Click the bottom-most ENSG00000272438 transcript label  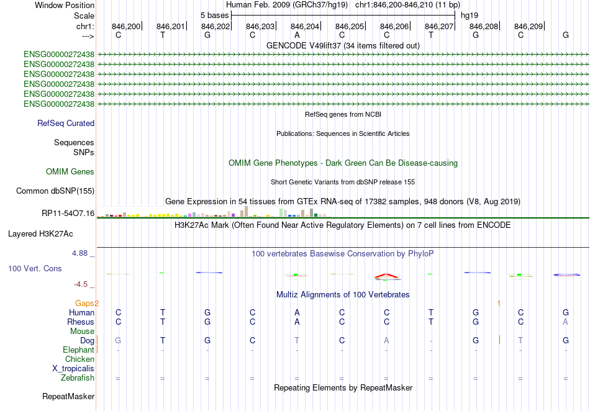coord(59,104)
